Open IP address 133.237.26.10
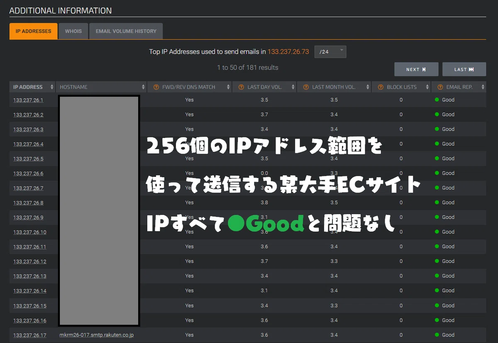The image size is (498, 343). coord(30,232)
